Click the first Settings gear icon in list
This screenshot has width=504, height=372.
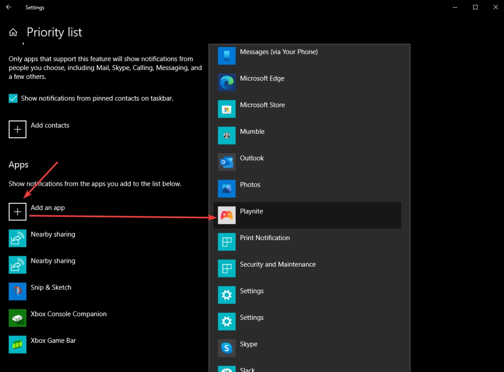(227, 295)
